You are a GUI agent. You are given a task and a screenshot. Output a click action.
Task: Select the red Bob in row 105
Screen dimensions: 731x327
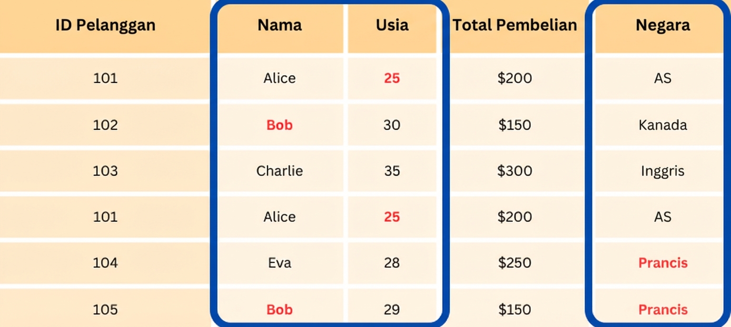pos(280,309)
